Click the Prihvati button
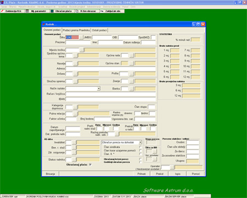Screen dimensions: 247x198 142,174
